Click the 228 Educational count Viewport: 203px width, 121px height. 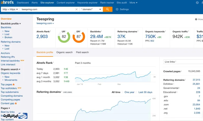[198, 92]
